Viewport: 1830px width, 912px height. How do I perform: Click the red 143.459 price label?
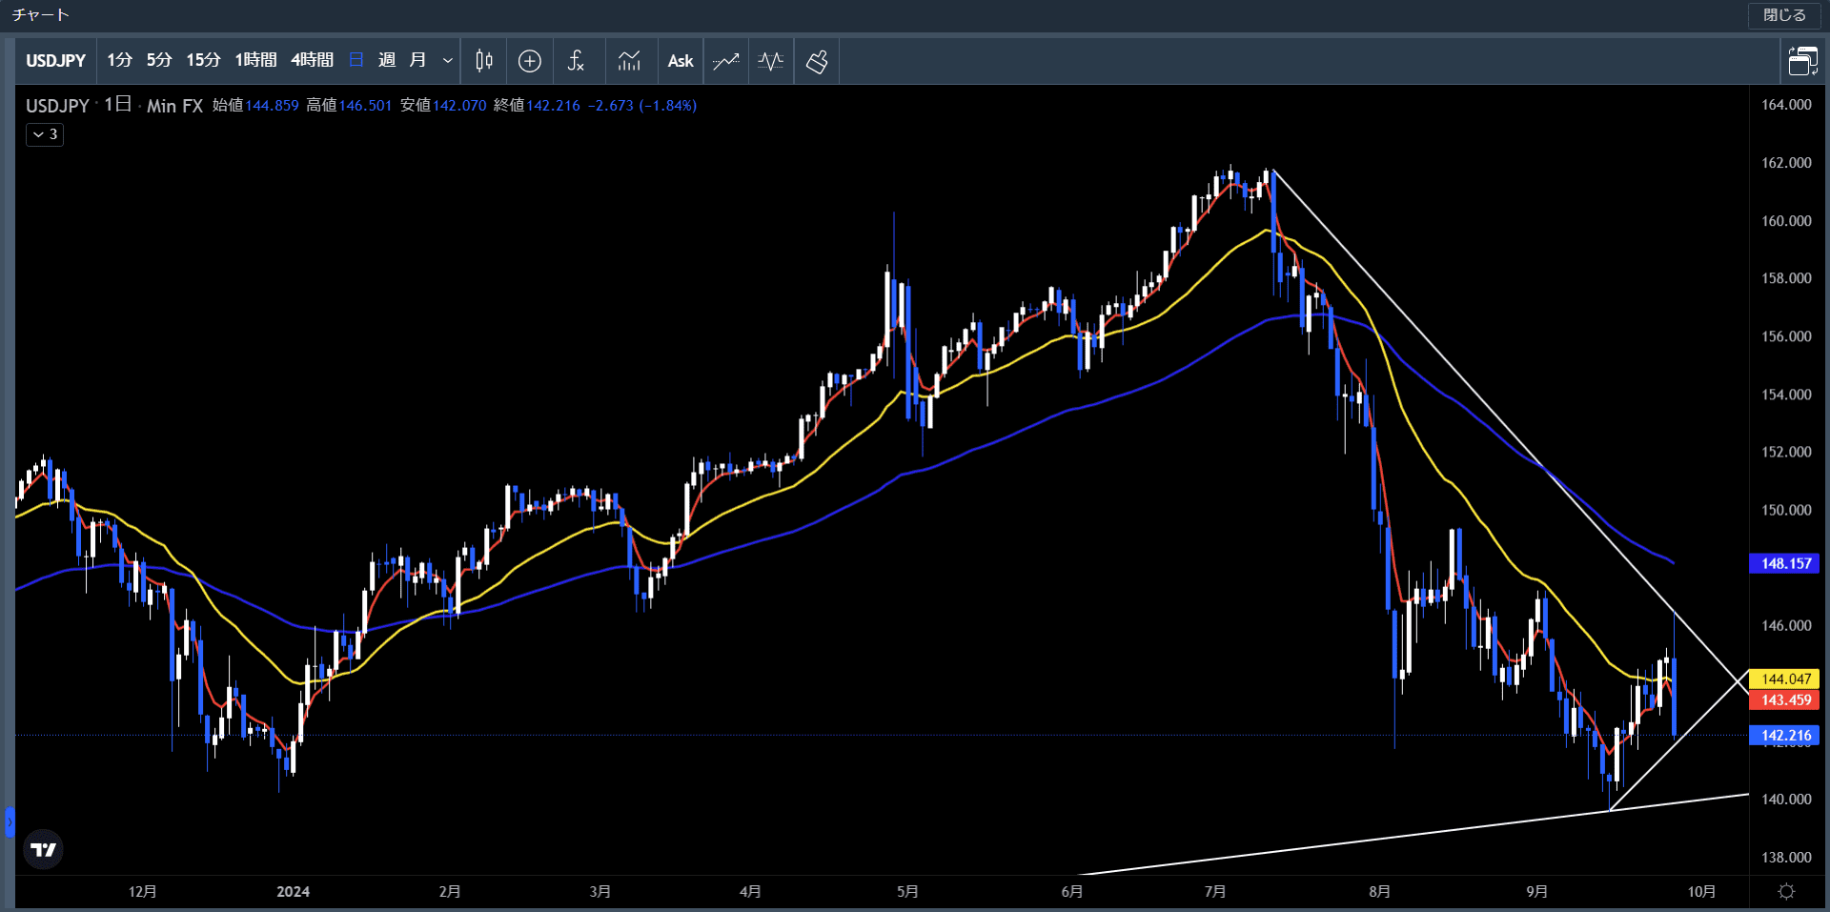(1784, 699)
